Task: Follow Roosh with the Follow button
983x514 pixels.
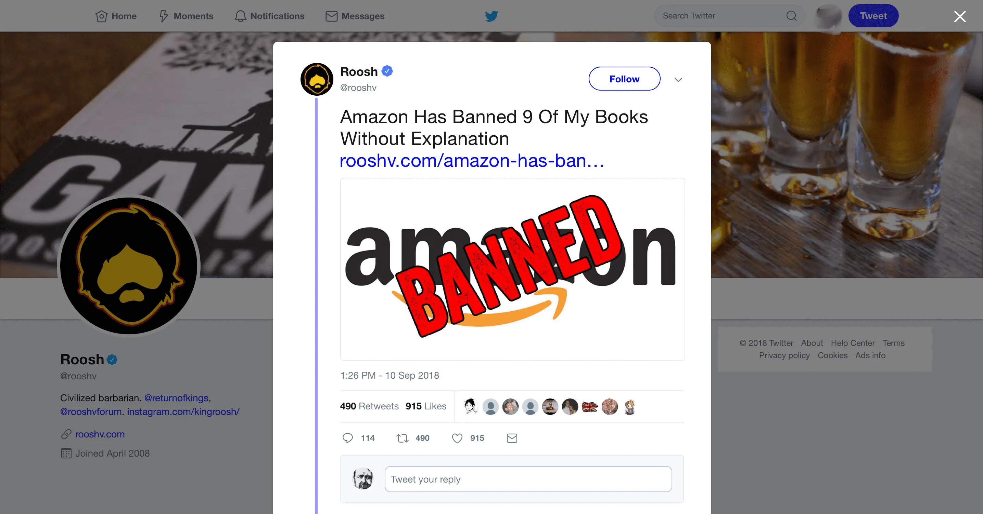Action: (x=624, y=79)
